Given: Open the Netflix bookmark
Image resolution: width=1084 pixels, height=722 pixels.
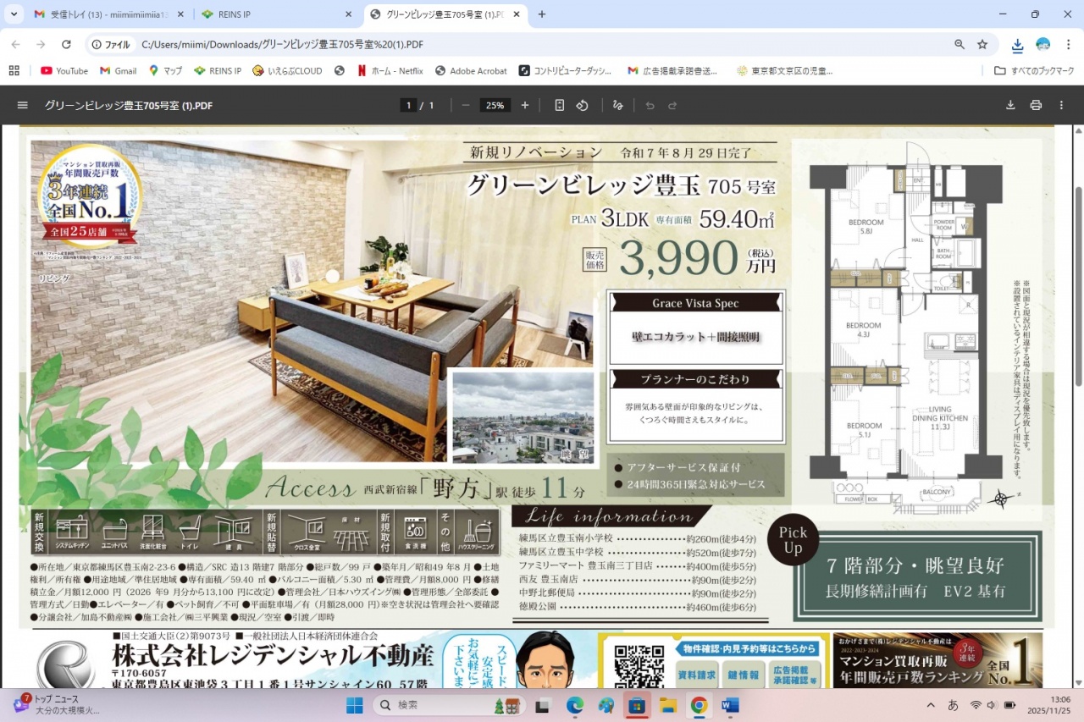Looking at the screenshot, I should coord(390,71).
